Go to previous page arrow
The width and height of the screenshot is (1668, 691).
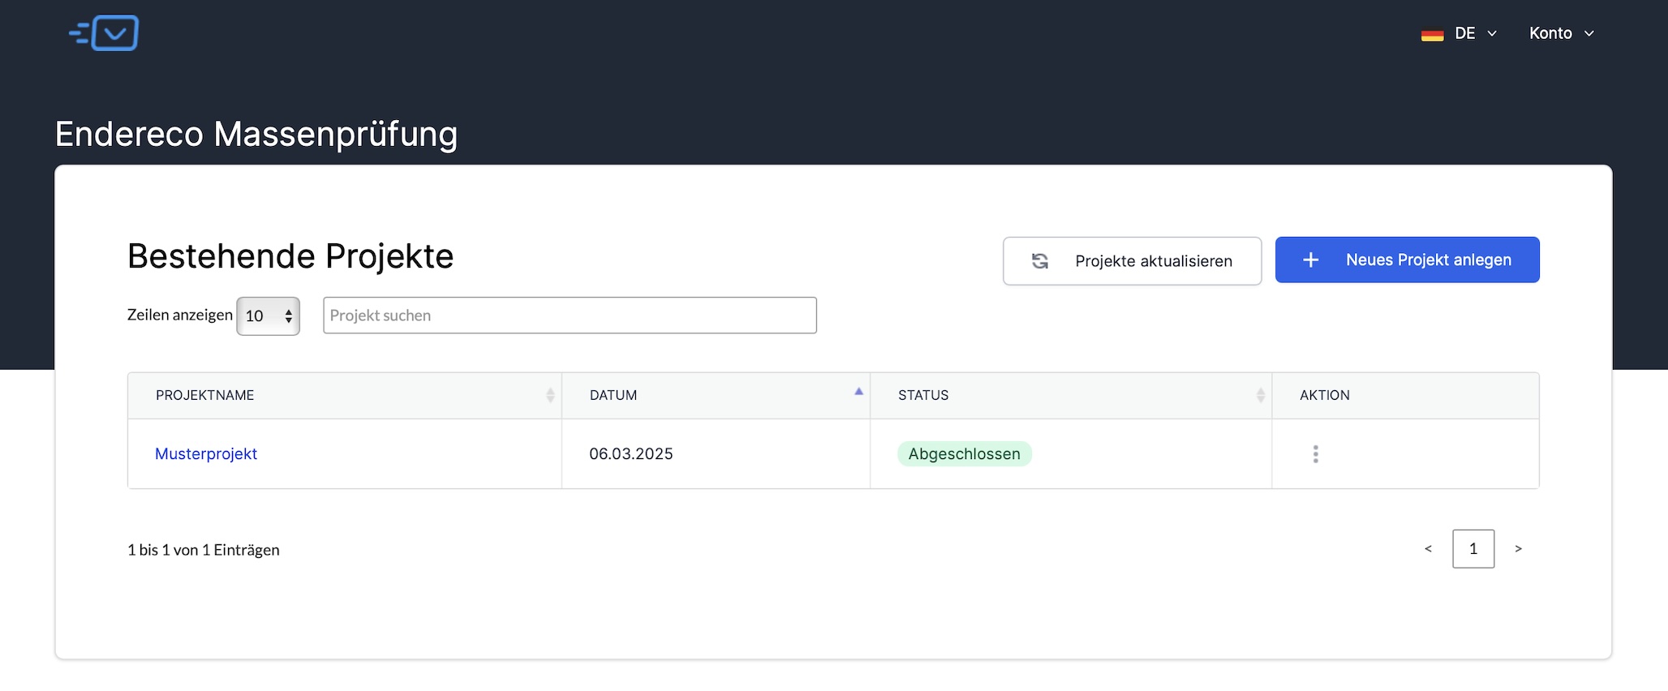(x=1428, y=549)
